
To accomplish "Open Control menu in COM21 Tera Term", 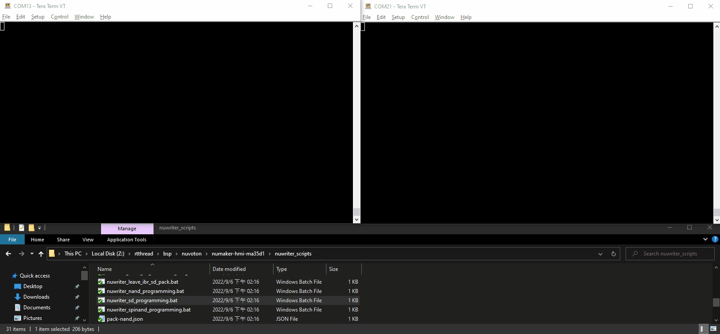I will tap(420, 17).
